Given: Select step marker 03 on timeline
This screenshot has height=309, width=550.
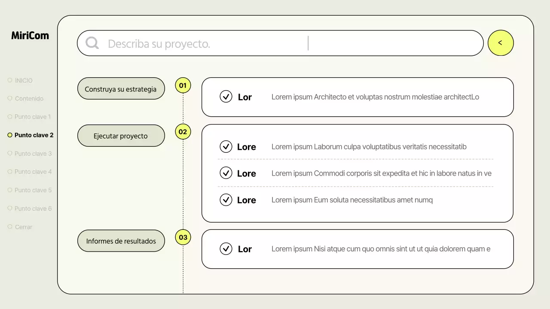Looking at the screenshot, I should click(183, 237).
